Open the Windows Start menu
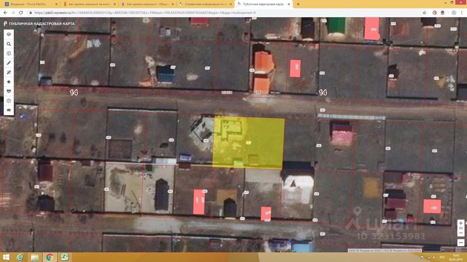 tap(6, 257)
